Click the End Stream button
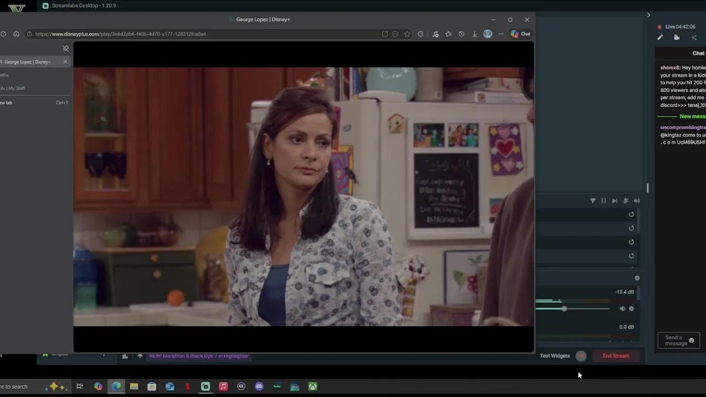The image size is (706, 397). [616, 356]
